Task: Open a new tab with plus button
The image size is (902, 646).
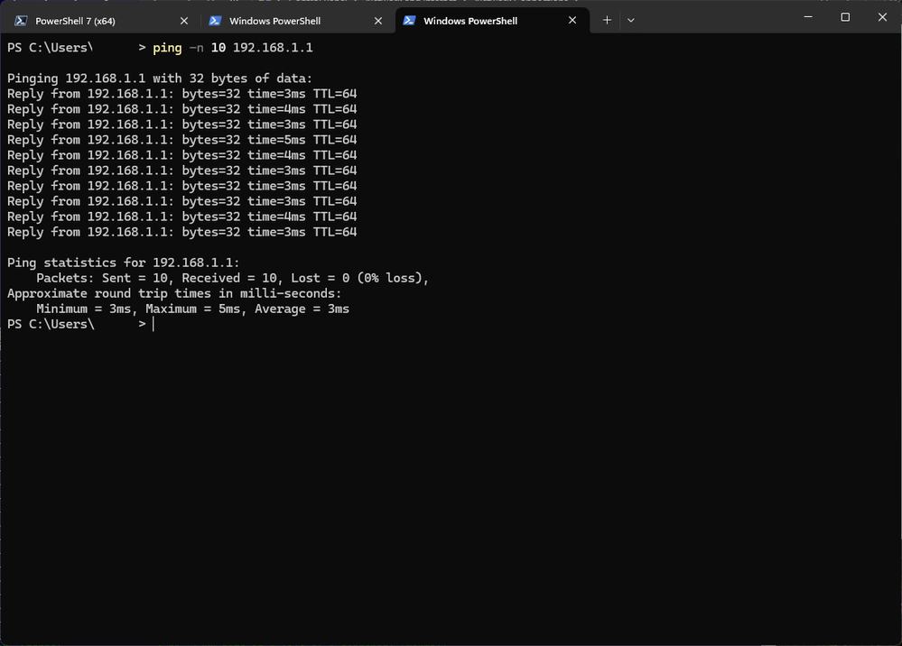Action: coord(607,20)
